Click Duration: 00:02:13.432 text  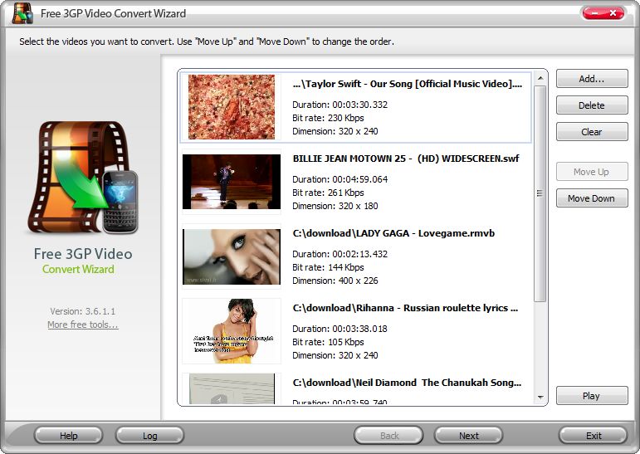[340, 254]
